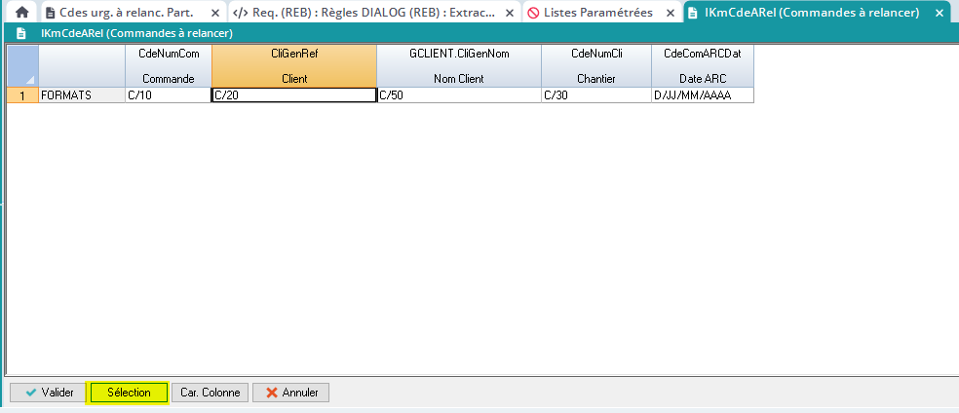Close the 'IKmCdeARel' active tab

(938, 14)
